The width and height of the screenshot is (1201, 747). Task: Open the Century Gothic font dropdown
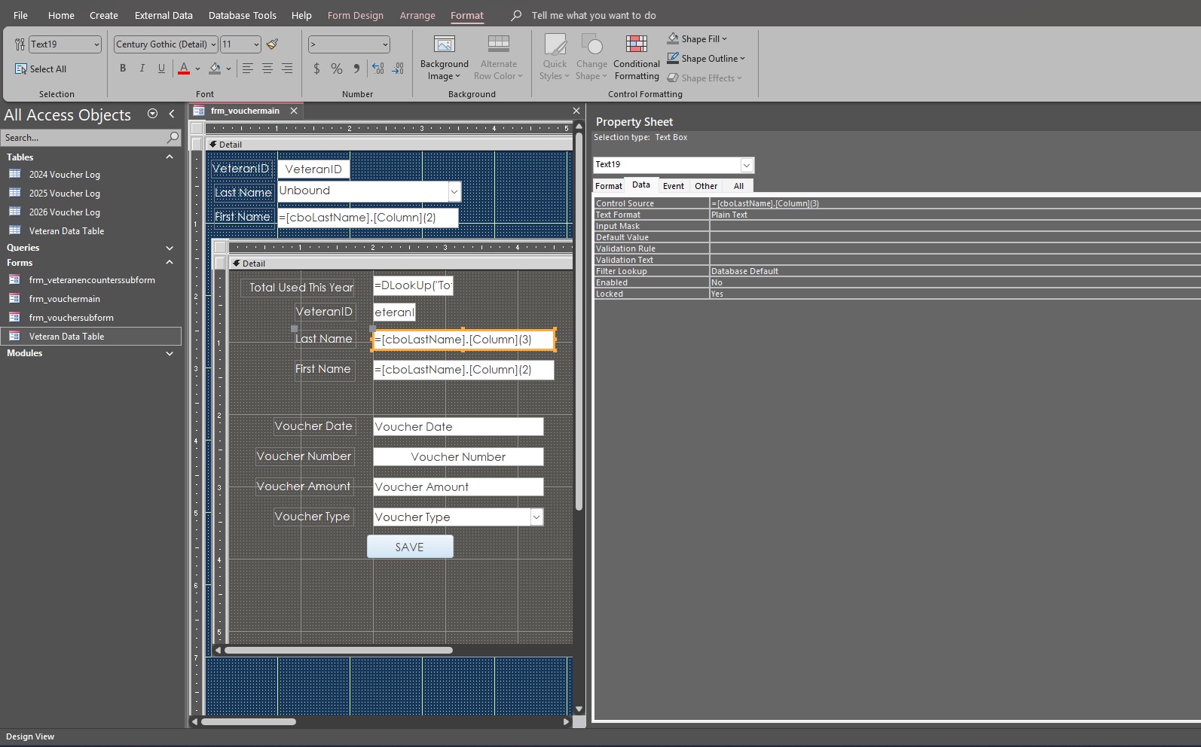coord(213,44)
